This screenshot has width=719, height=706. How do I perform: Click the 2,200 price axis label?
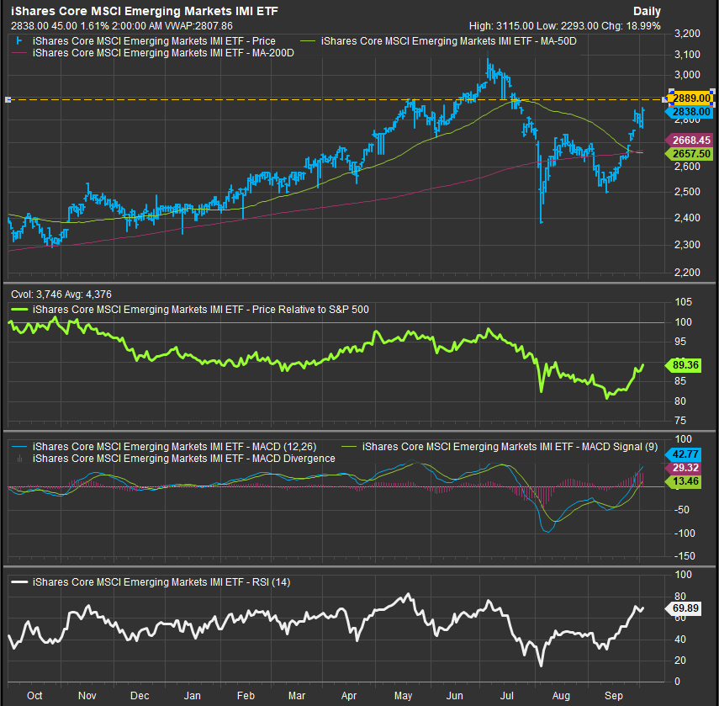[x=687, y=272]
